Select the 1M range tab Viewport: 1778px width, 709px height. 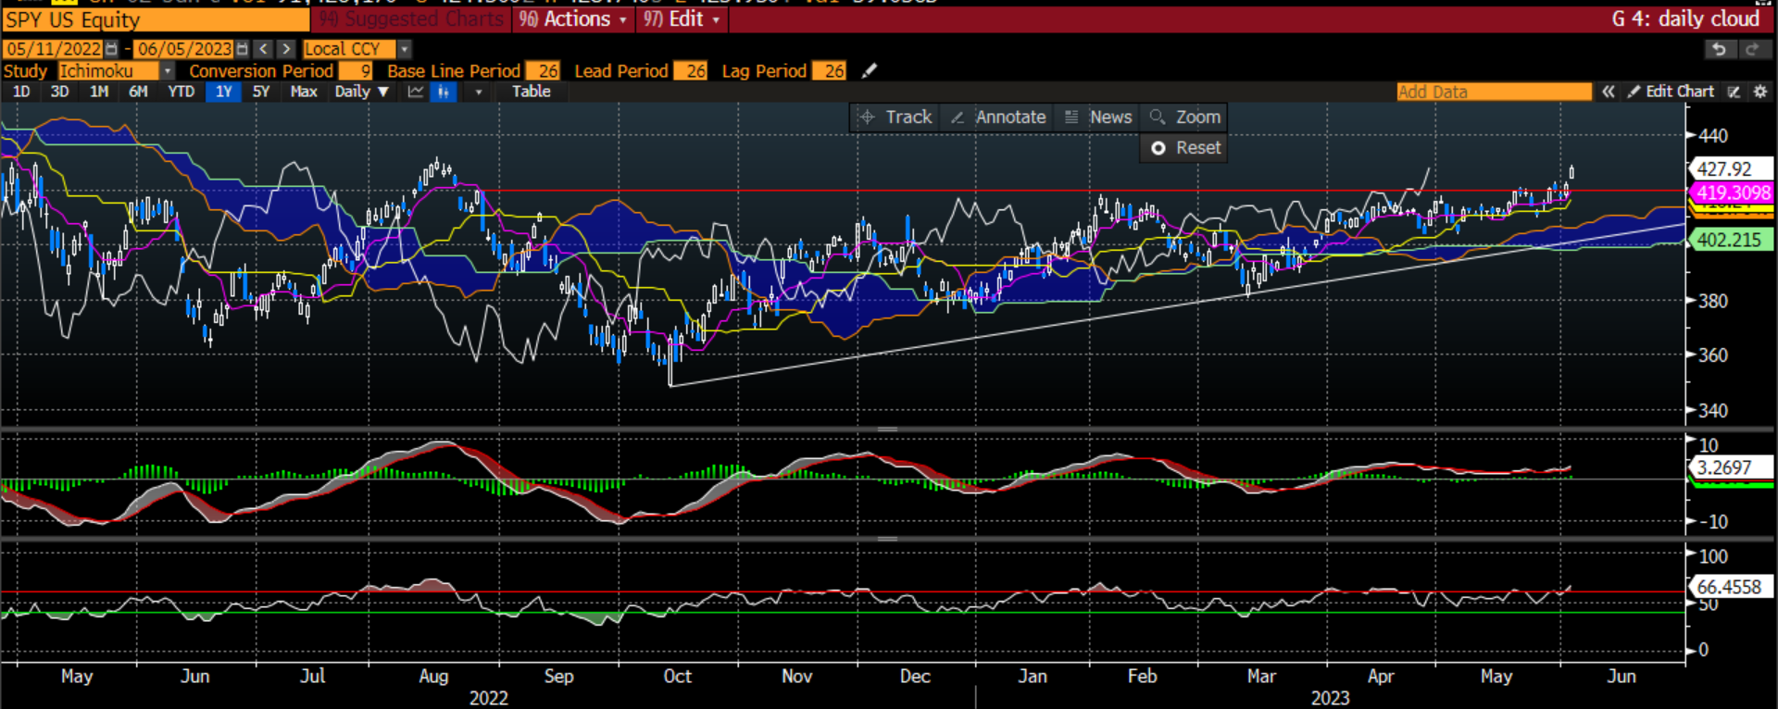point(99,92)
